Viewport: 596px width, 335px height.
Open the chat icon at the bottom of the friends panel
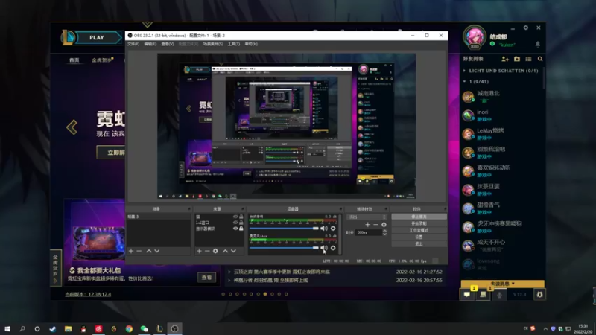pyautogui.click(x=467, y=294)
